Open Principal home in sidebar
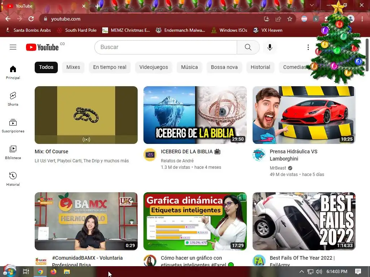Screen dimensions: 370x277 point(13,72)
